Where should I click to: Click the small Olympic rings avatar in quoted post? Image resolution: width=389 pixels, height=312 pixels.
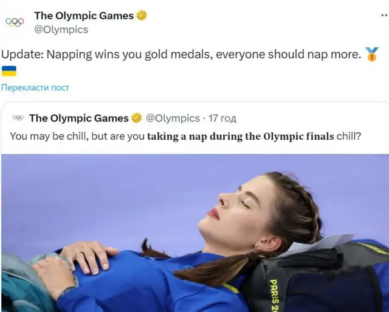click(18, 118)
